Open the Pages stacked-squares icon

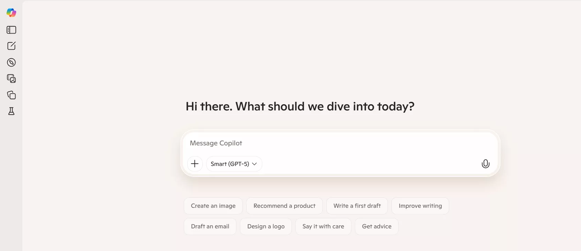tap(11, 95)
